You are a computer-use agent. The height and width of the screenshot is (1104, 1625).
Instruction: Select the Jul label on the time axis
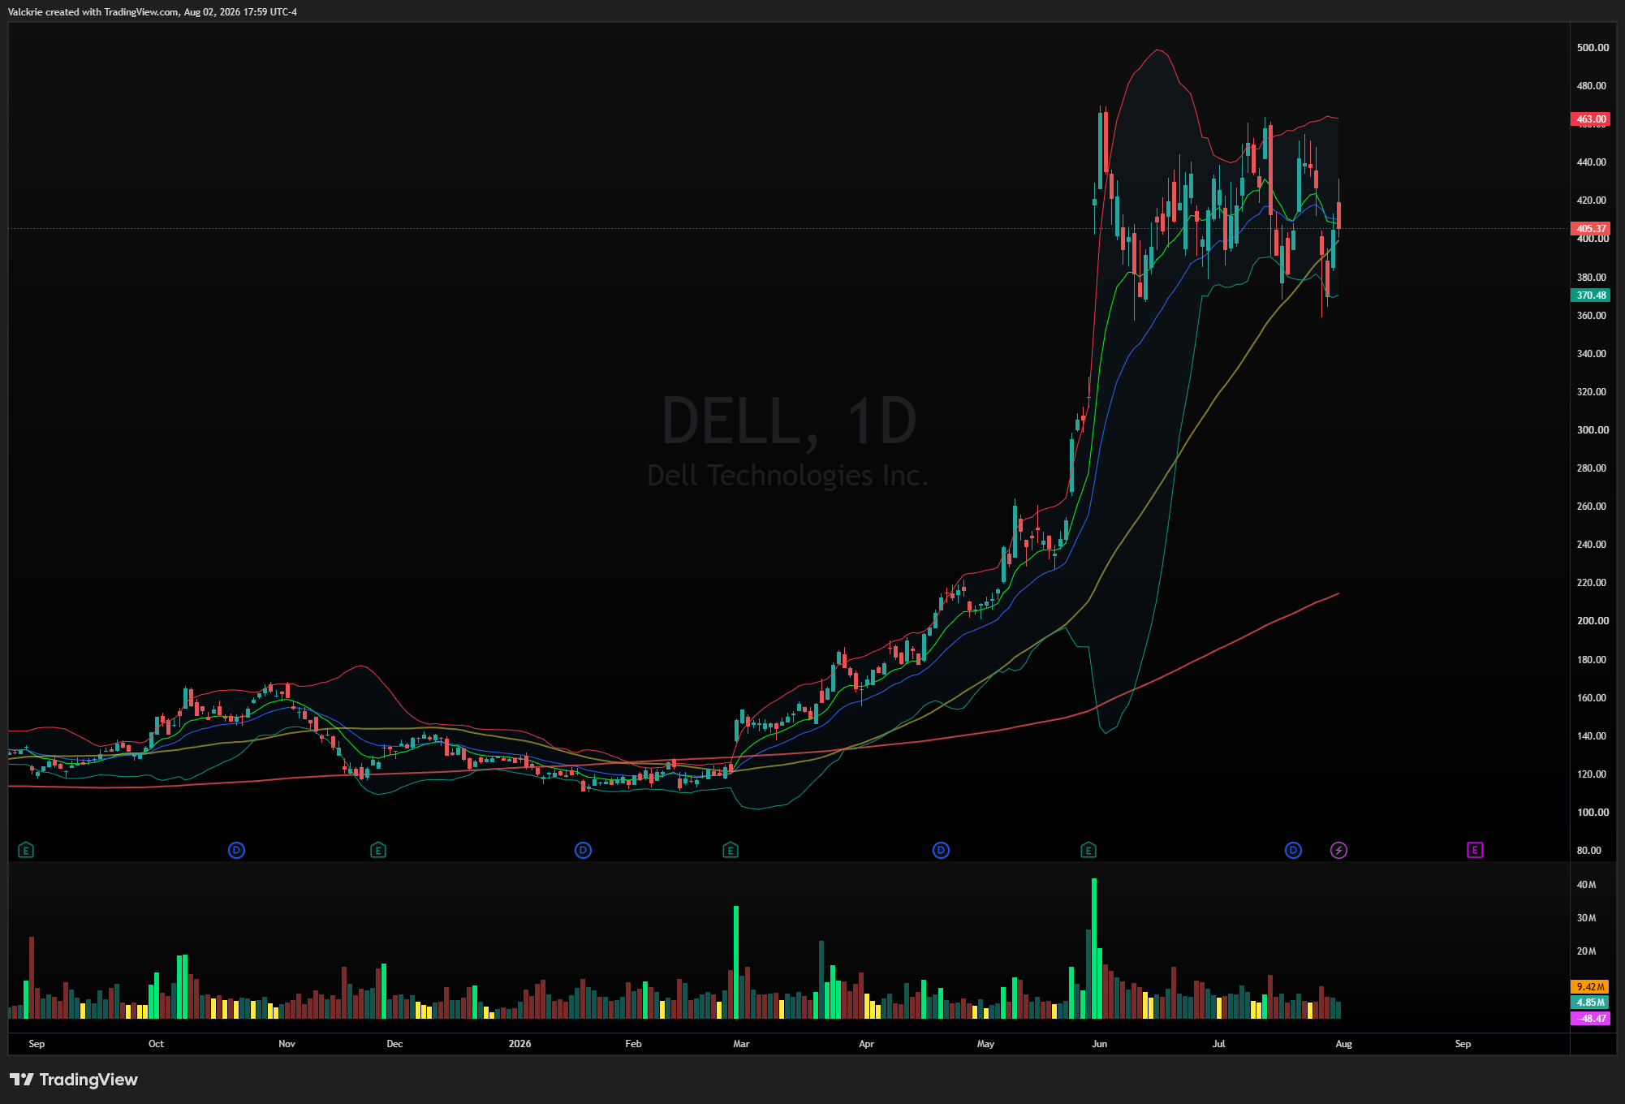(1218, 1044)
